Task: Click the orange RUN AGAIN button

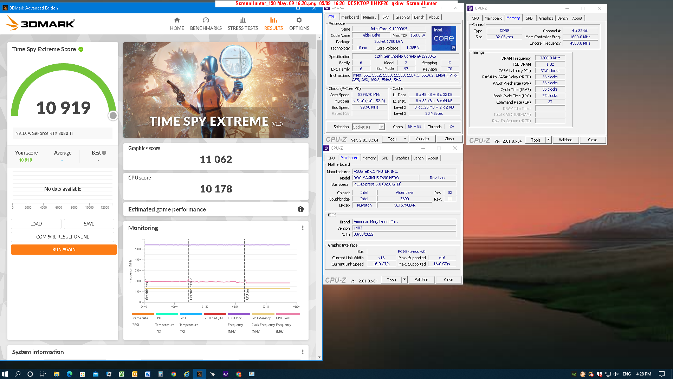Action: click(64, 249)
